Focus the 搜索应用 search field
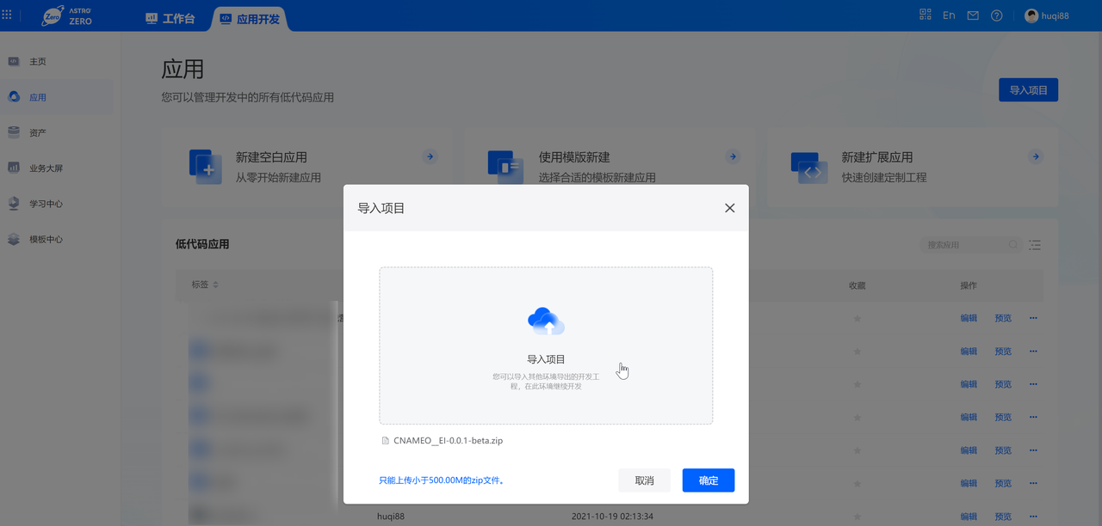This screenshot has width=1102, height=526. [970, 245]
